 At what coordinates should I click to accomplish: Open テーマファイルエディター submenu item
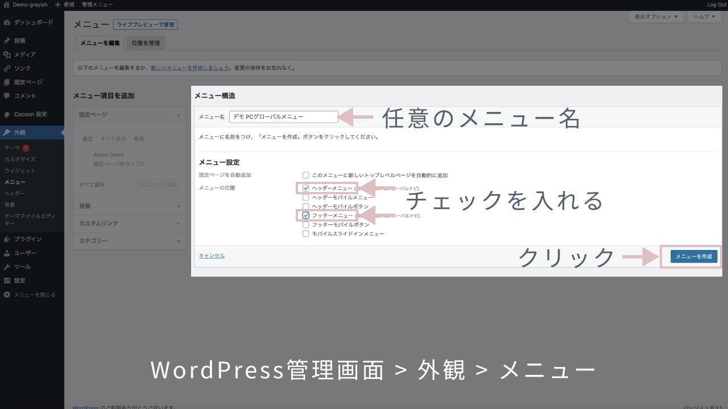(30, 219)
